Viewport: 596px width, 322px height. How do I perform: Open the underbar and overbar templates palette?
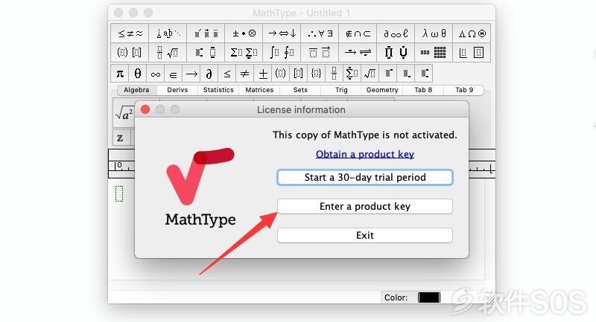tap(320, 52)
